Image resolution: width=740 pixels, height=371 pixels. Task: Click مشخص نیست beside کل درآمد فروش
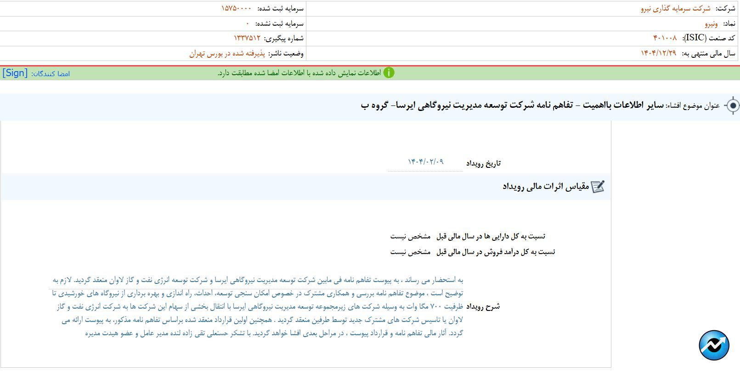pyautogui.click(x=410, y=252)
